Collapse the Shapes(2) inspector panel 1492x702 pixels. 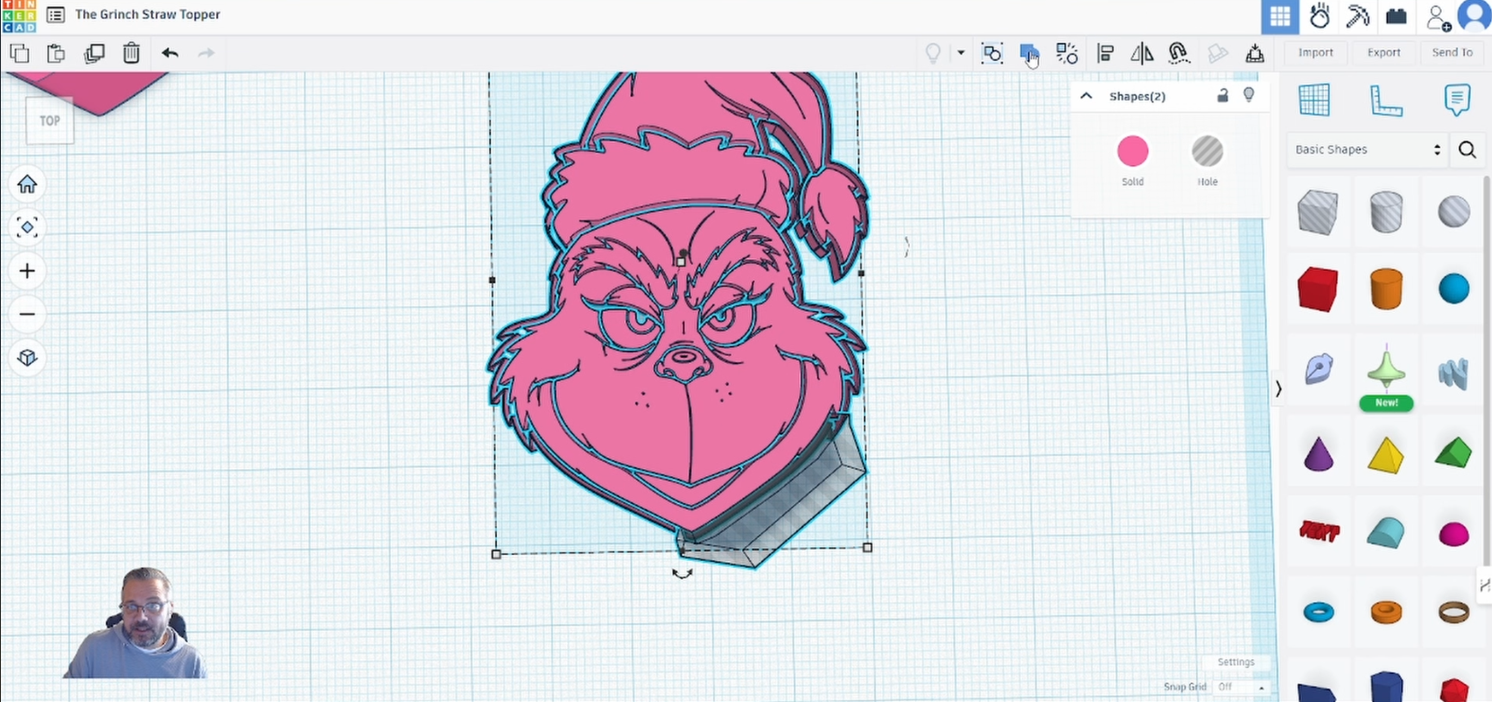coord(1086,96)
